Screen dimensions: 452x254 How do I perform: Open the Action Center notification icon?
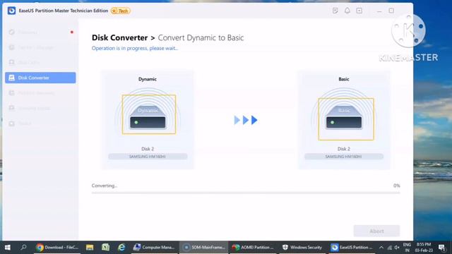tap(441, 248)
